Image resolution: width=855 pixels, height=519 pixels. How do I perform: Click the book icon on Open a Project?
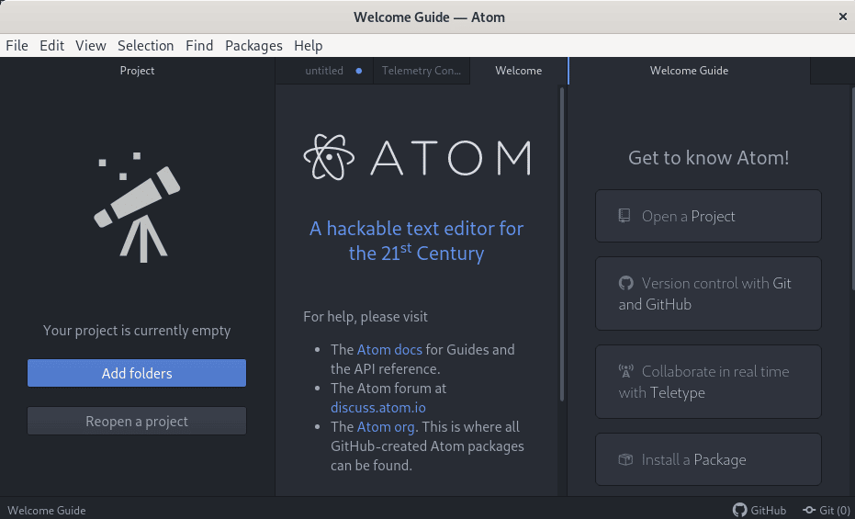[624, 215]
